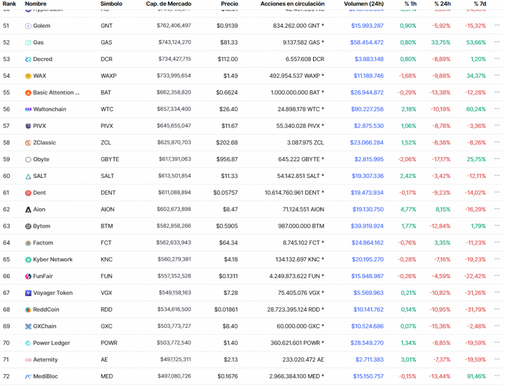Click the Dent coin logo icon
Image resolution: width=505 pixels, height=386 pixels.
pos(28,193)
